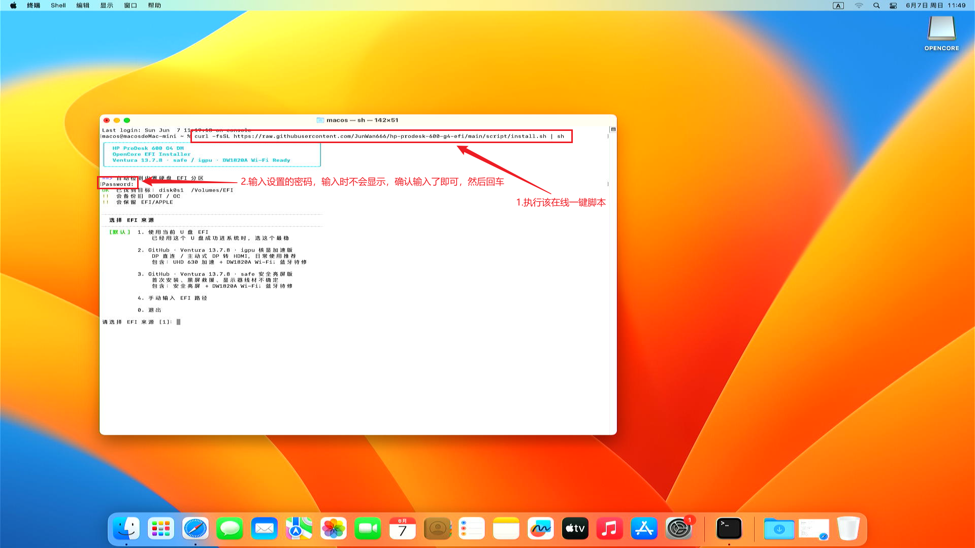The height and width of the screenshot is (548, 975).
Task: Close the Terminal window
Action: pyautogui.click(x=107, y=120)
